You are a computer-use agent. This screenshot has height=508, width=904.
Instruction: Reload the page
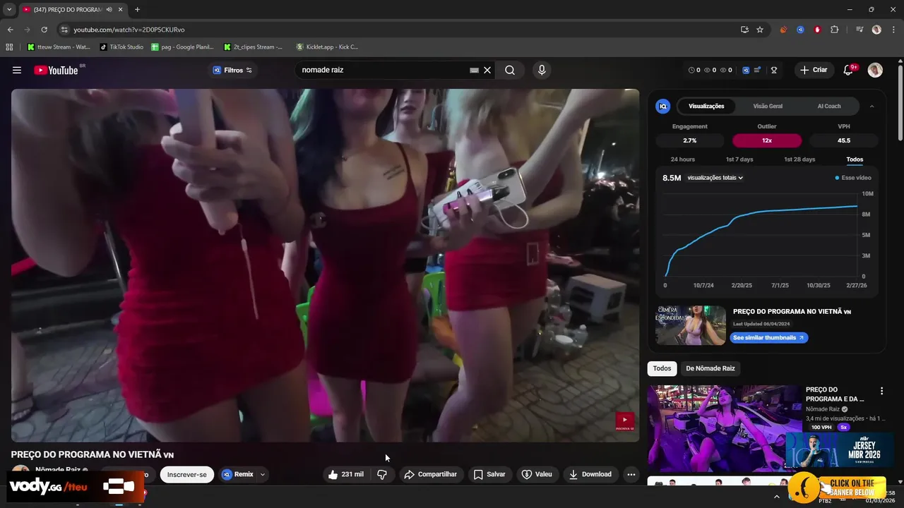click(44, 30)
